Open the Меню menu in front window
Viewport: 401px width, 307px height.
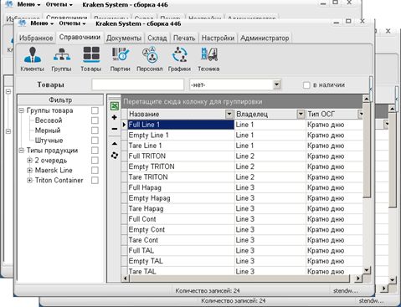[x=42, y=23]
